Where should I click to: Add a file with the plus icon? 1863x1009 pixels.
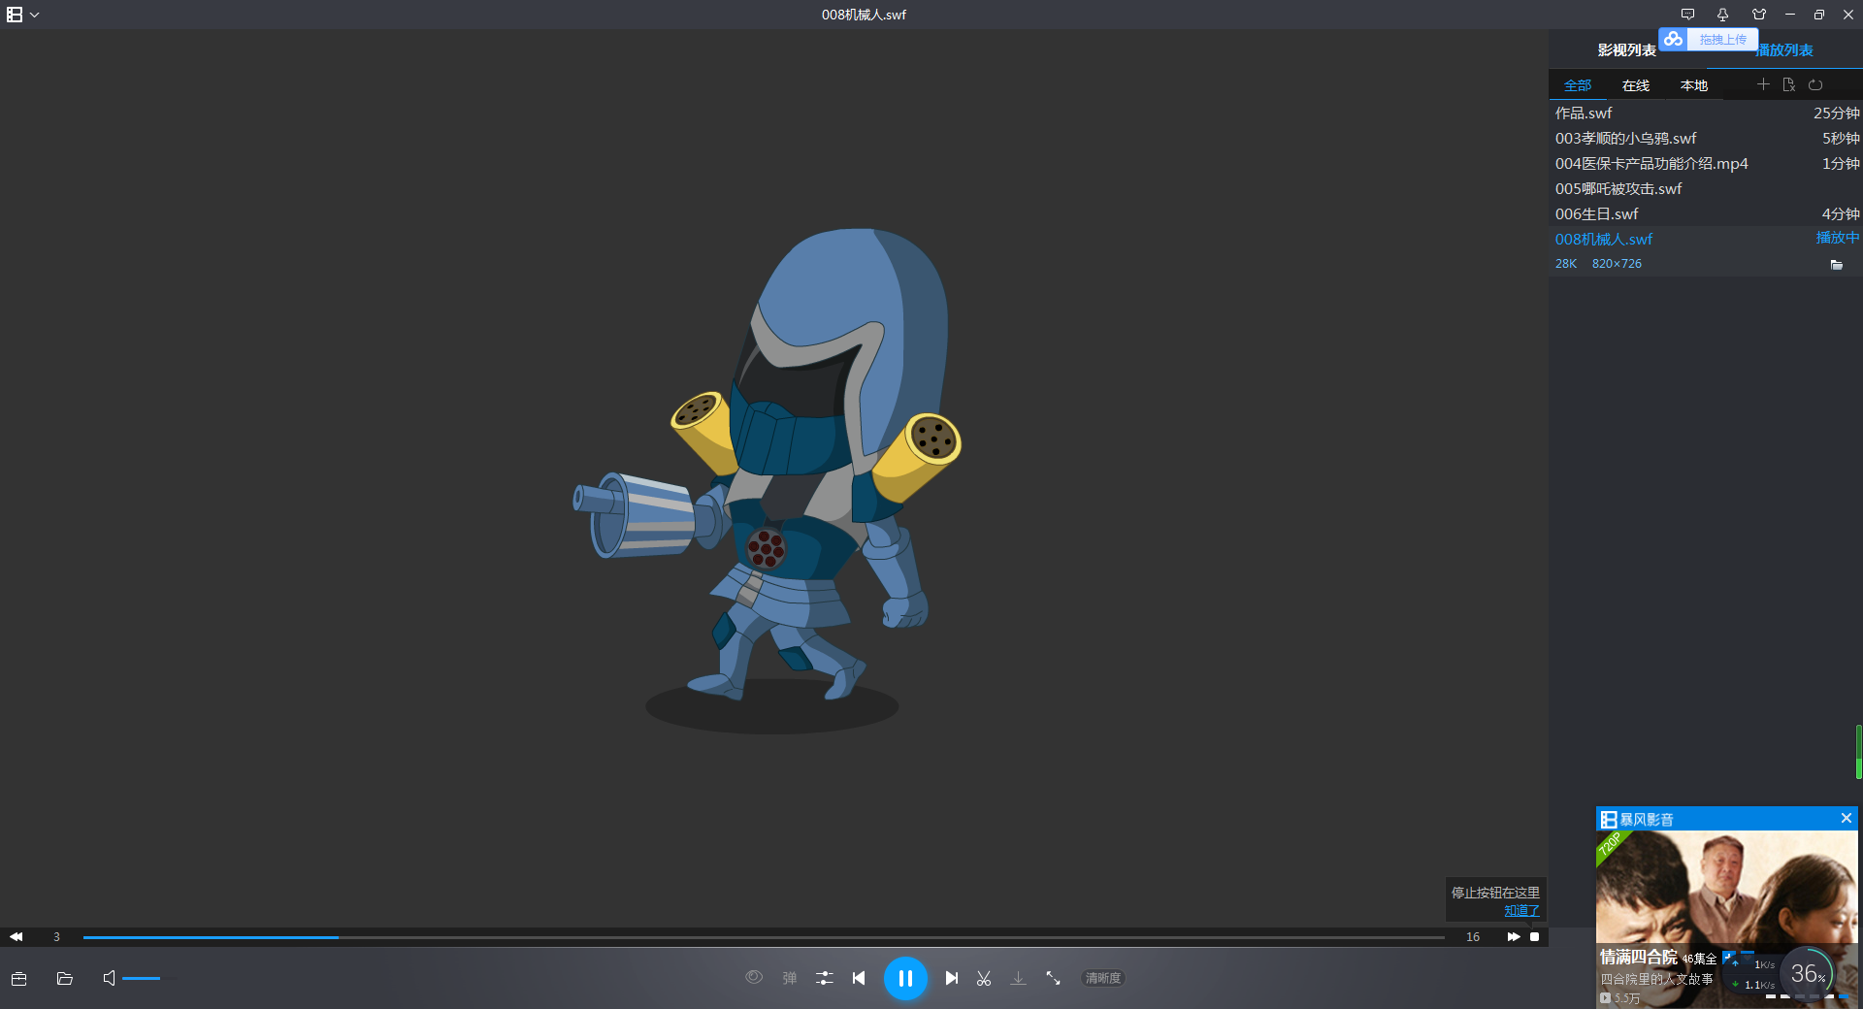coord(1763,84)
